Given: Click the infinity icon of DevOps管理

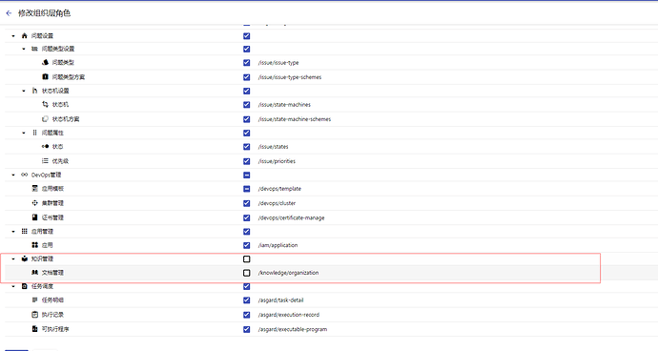Looking at the screenshot, I should pyautogui.click(x=25, y=175).
